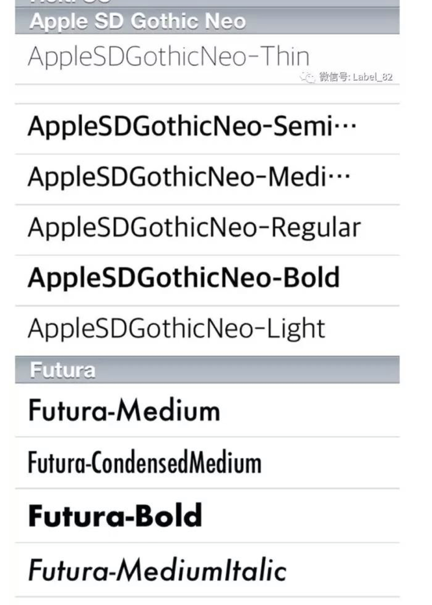The height and width of the screenshot is (605, 432).
Task: Select the Futura-MediumItalic font
Action: [x=157, y=570]
